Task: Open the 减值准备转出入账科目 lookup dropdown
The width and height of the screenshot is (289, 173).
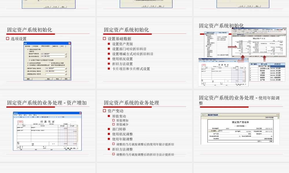Action: (x=66, y=74)
